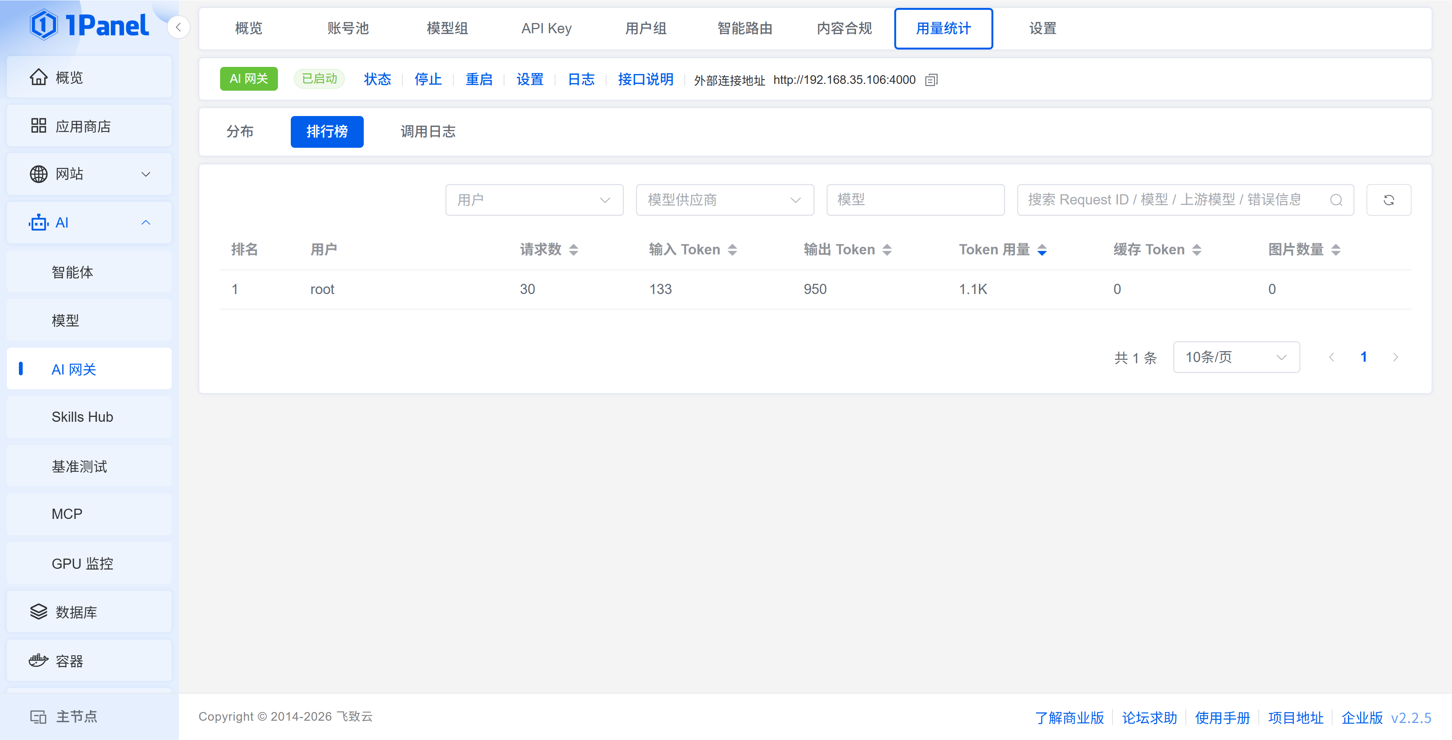The height and width of the screenshot is (740, 1452).
Task: Click the search magnifier icon
Action: click(x=1336, y=200)
